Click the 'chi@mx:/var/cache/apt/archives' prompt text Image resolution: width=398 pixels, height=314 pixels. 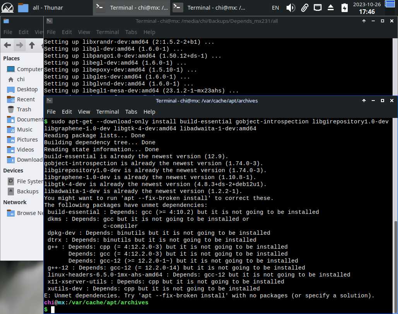96,302
